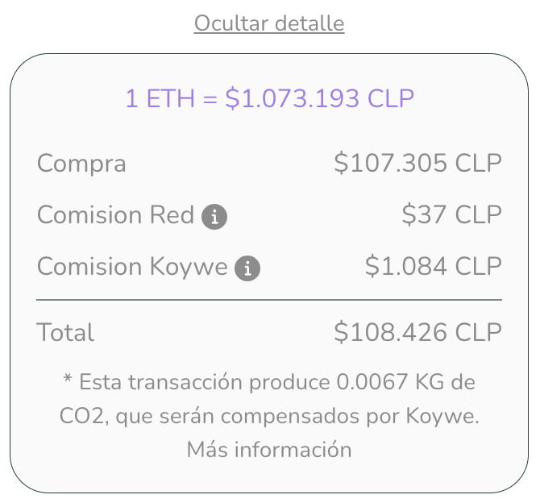Click the Comision Red info icon
Screen dimensions: 540x503
point(214,217)
